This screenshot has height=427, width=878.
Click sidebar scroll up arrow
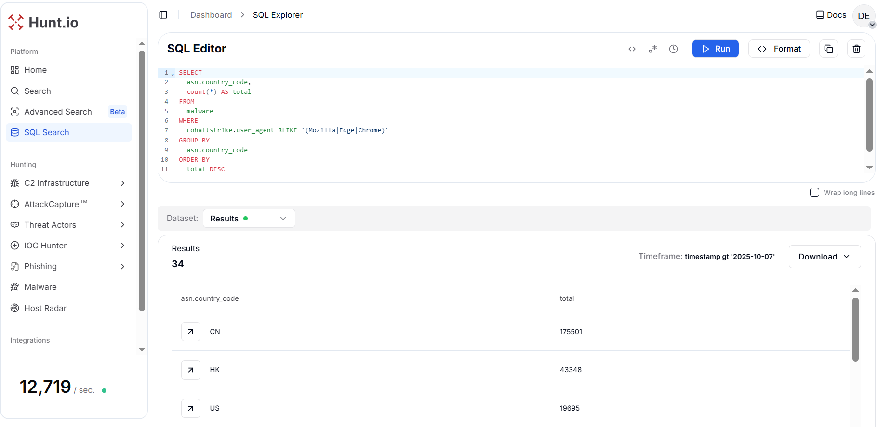[x=142, y=44]
